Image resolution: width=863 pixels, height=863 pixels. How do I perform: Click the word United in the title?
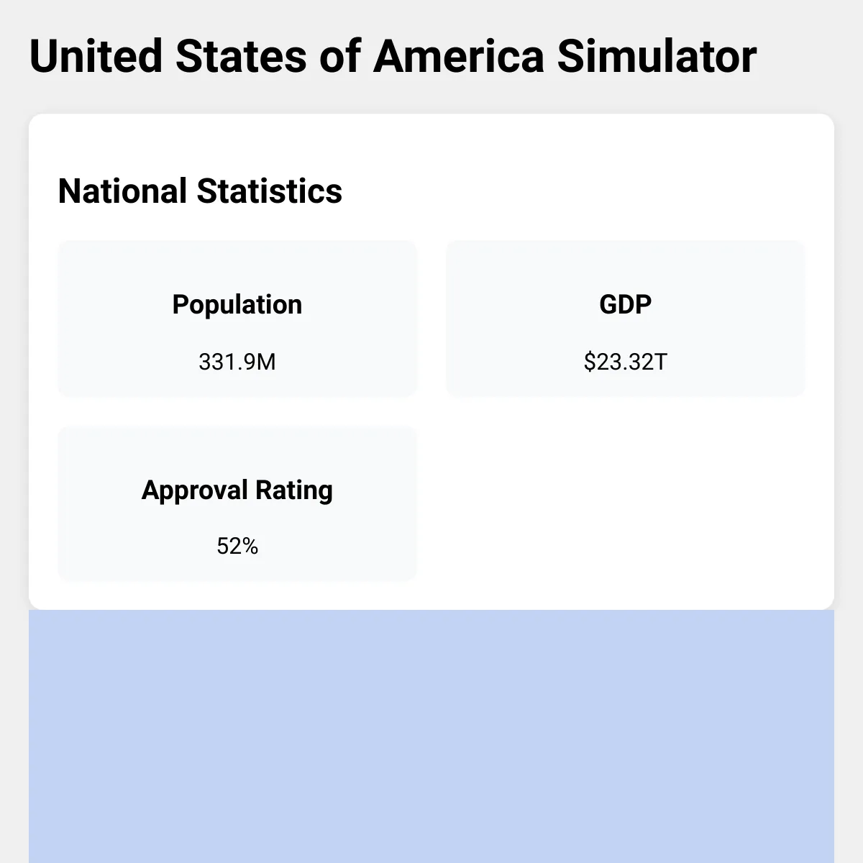coord(96,56)
